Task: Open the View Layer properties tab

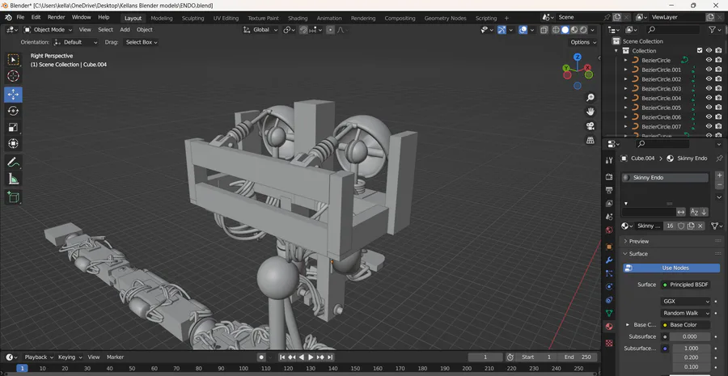Action: tap(609, 203)
